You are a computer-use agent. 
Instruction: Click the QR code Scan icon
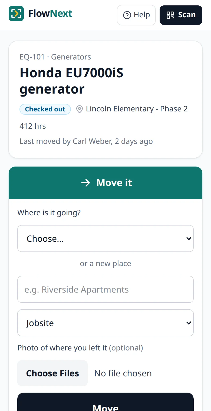click(170, 15)
